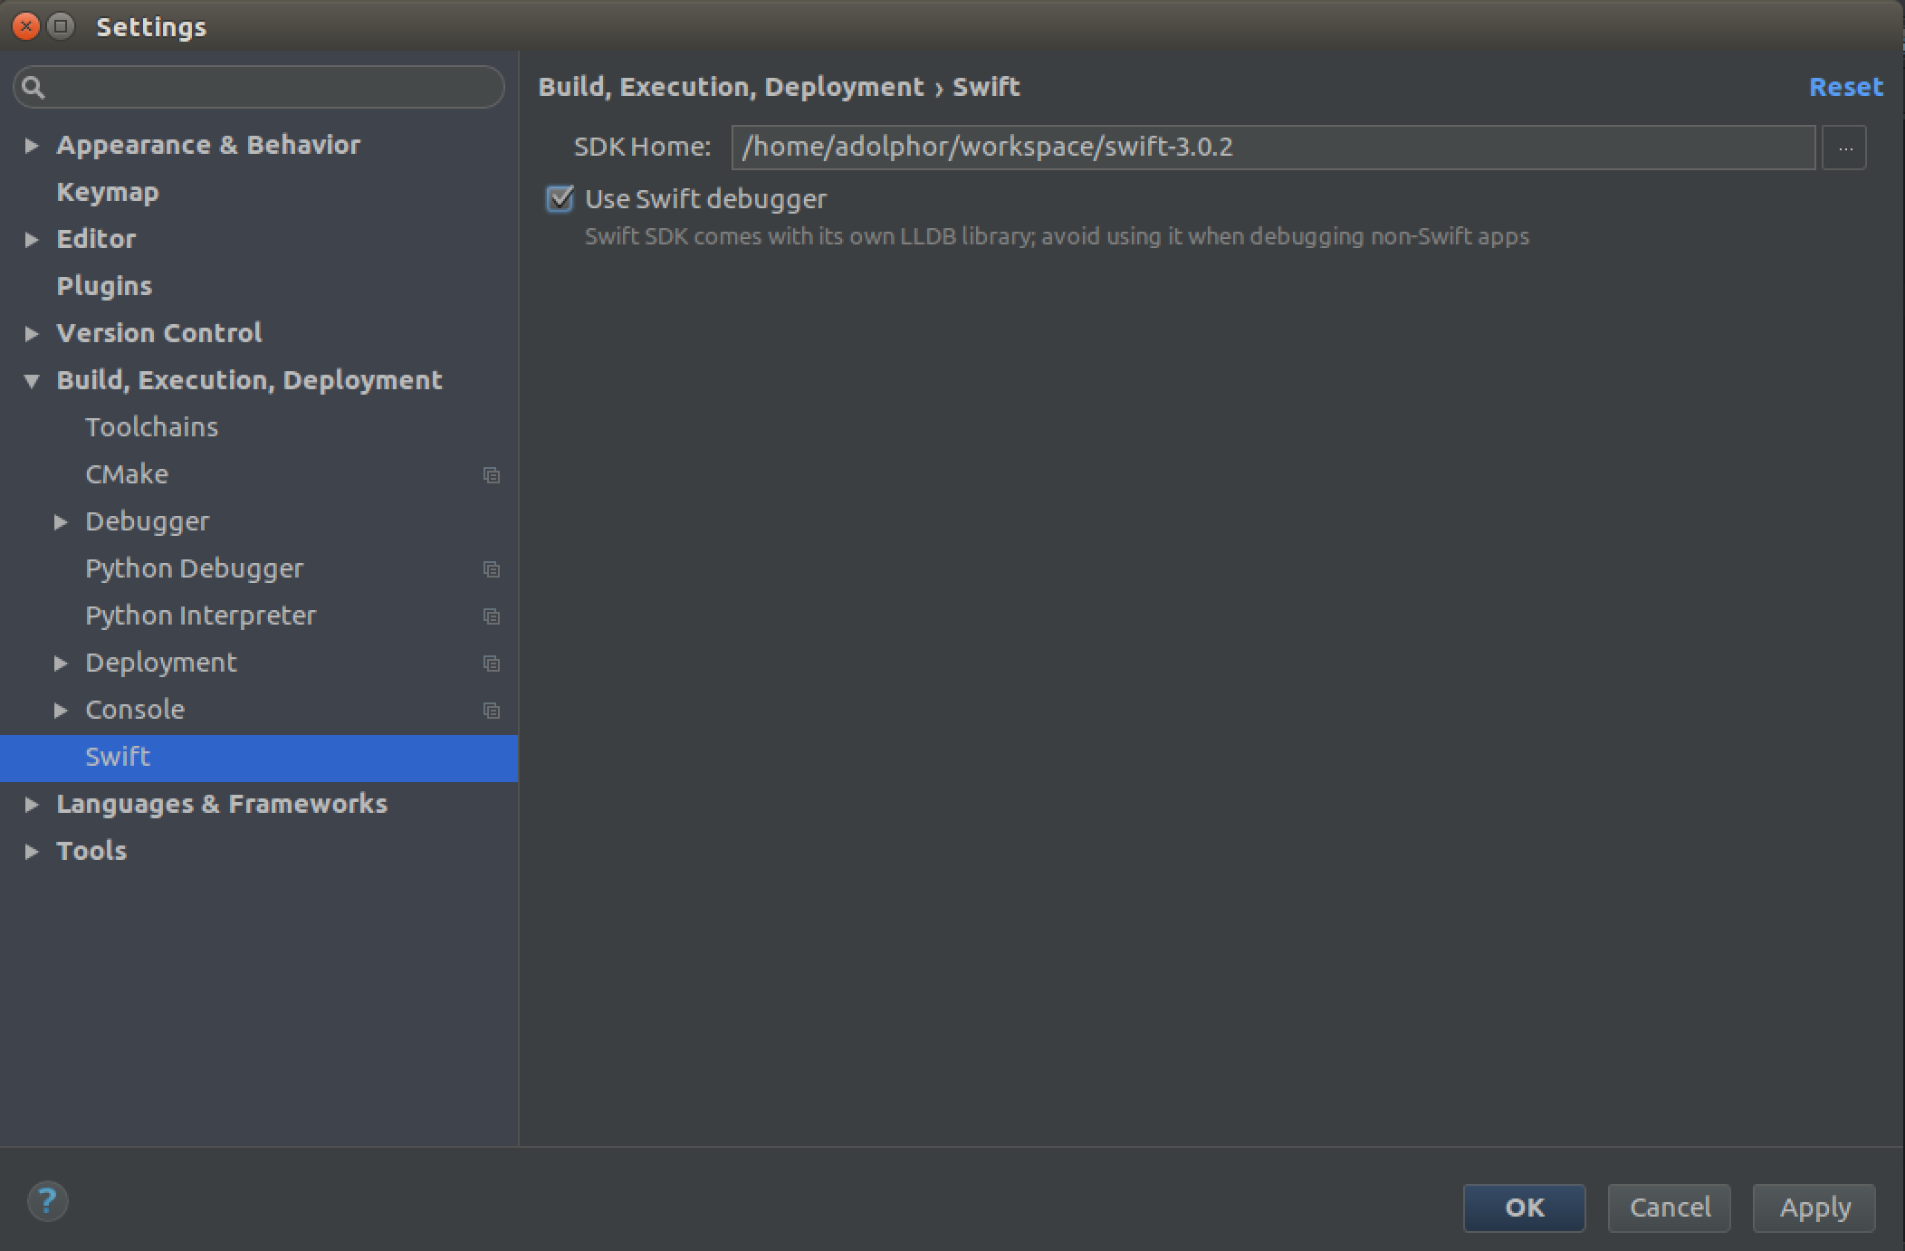Click the project-level icon beside Deployment
Screen dimensions: 1905x1251
point(492,664)
